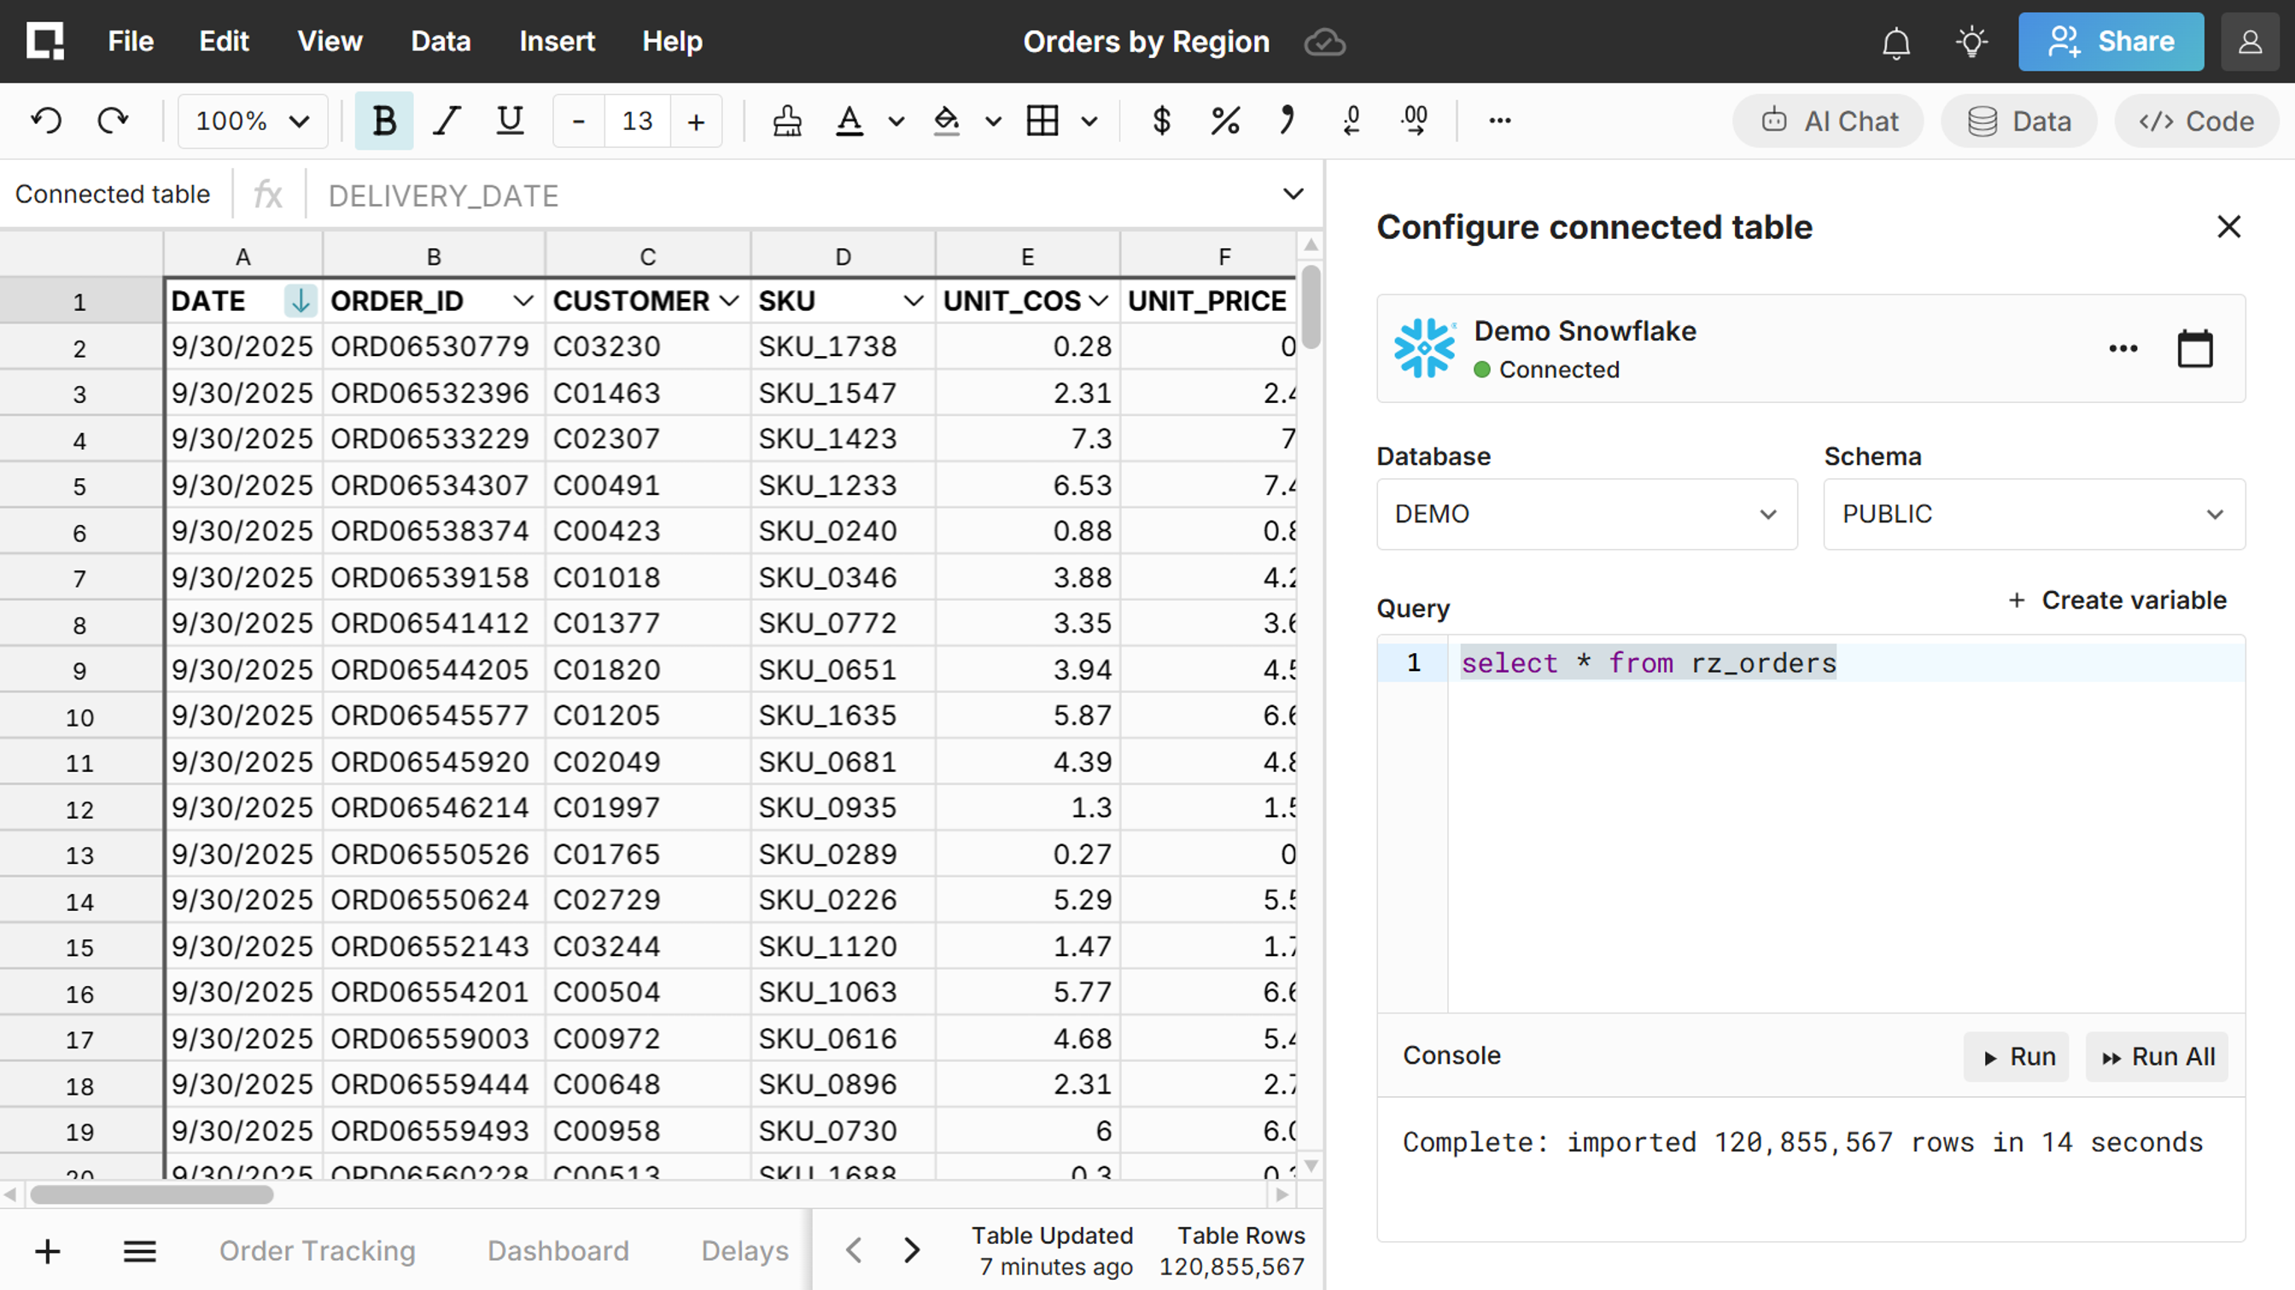The width and height of the screenshot is (2295, 1290).
Task: Open the fill color bucket swatch
Action: [946, 120]
